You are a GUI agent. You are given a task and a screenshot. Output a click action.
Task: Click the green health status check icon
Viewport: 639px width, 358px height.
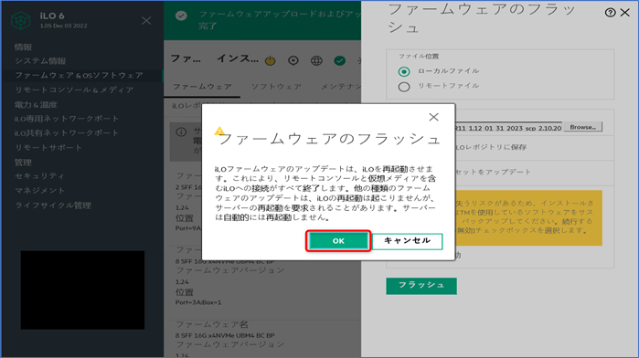click(x=339, y=60)
